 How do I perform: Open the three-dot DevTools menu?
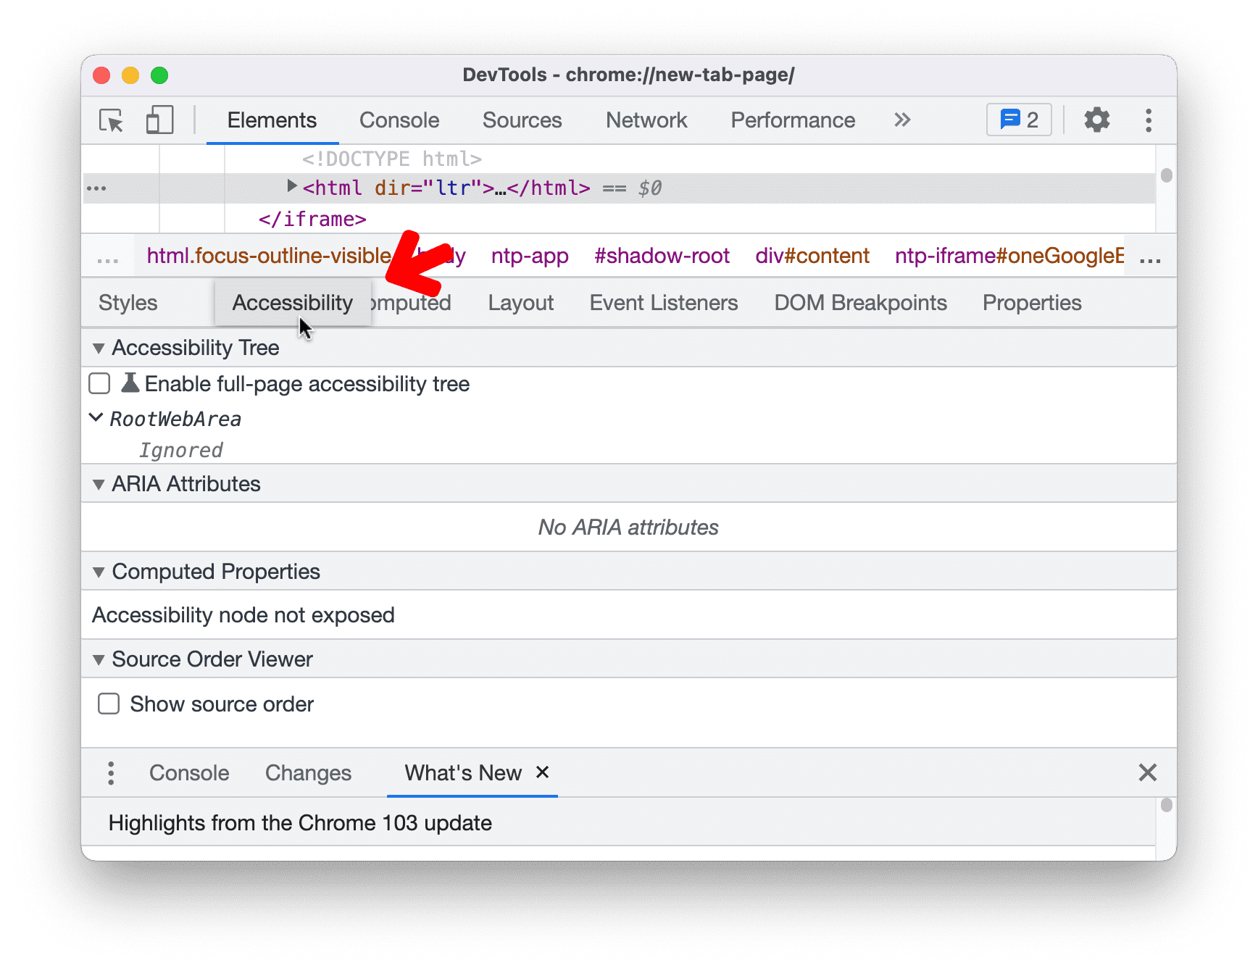(x=1149, y=120)
